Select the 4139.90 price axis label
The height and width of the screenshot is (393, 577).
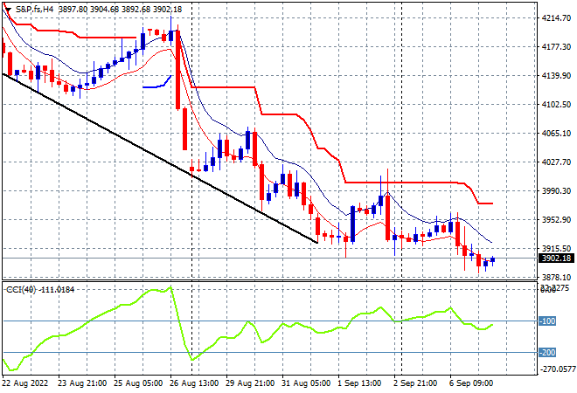click(x=556, y=76)
